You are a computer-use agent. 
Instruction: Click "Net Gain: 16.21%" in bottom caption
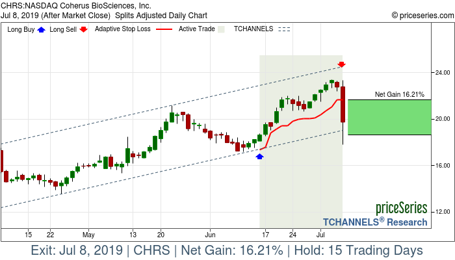[x=232, y=250]
